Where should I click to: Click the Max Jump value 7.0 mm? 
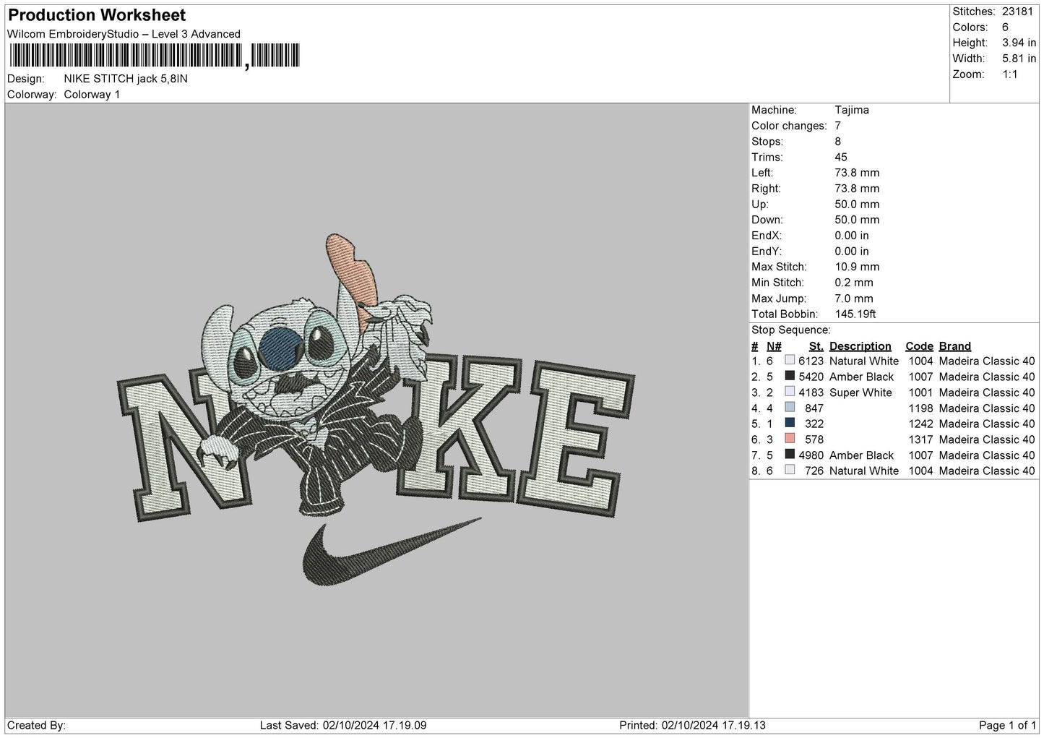pyautogui.click(x=854, y=299)
